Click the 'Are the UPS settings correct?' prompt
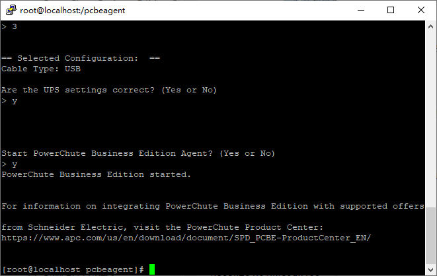Image resolution: width=437 pixels, height=276 pixels. click(109, 90)
